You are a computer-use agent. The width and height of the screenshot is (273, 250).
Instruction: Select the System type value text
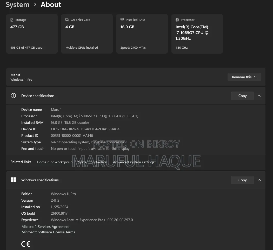(88, 142)
